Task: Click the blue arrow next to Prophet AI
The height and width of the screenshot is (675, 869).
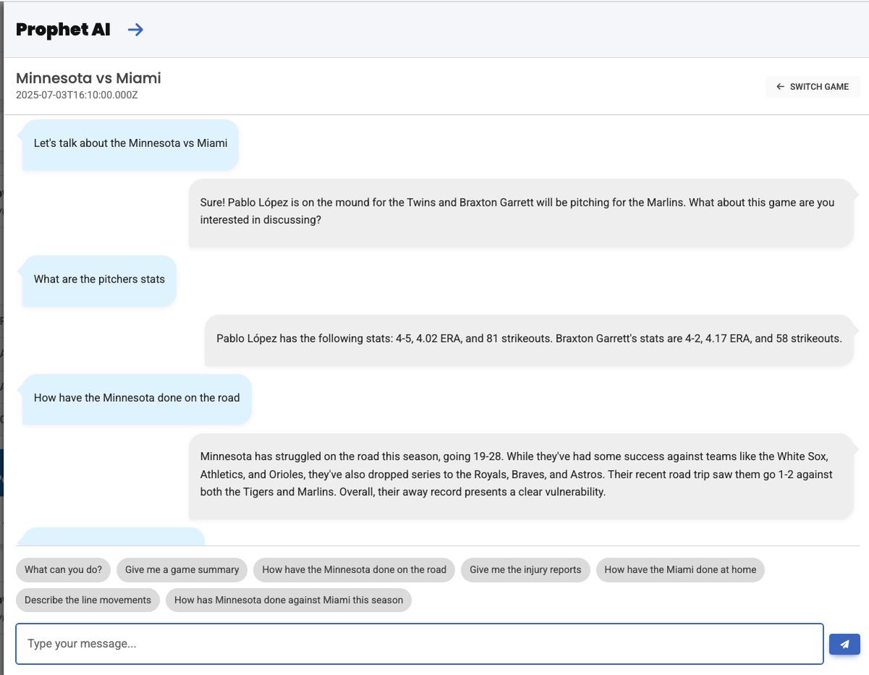Action: [x=135, y=30]
